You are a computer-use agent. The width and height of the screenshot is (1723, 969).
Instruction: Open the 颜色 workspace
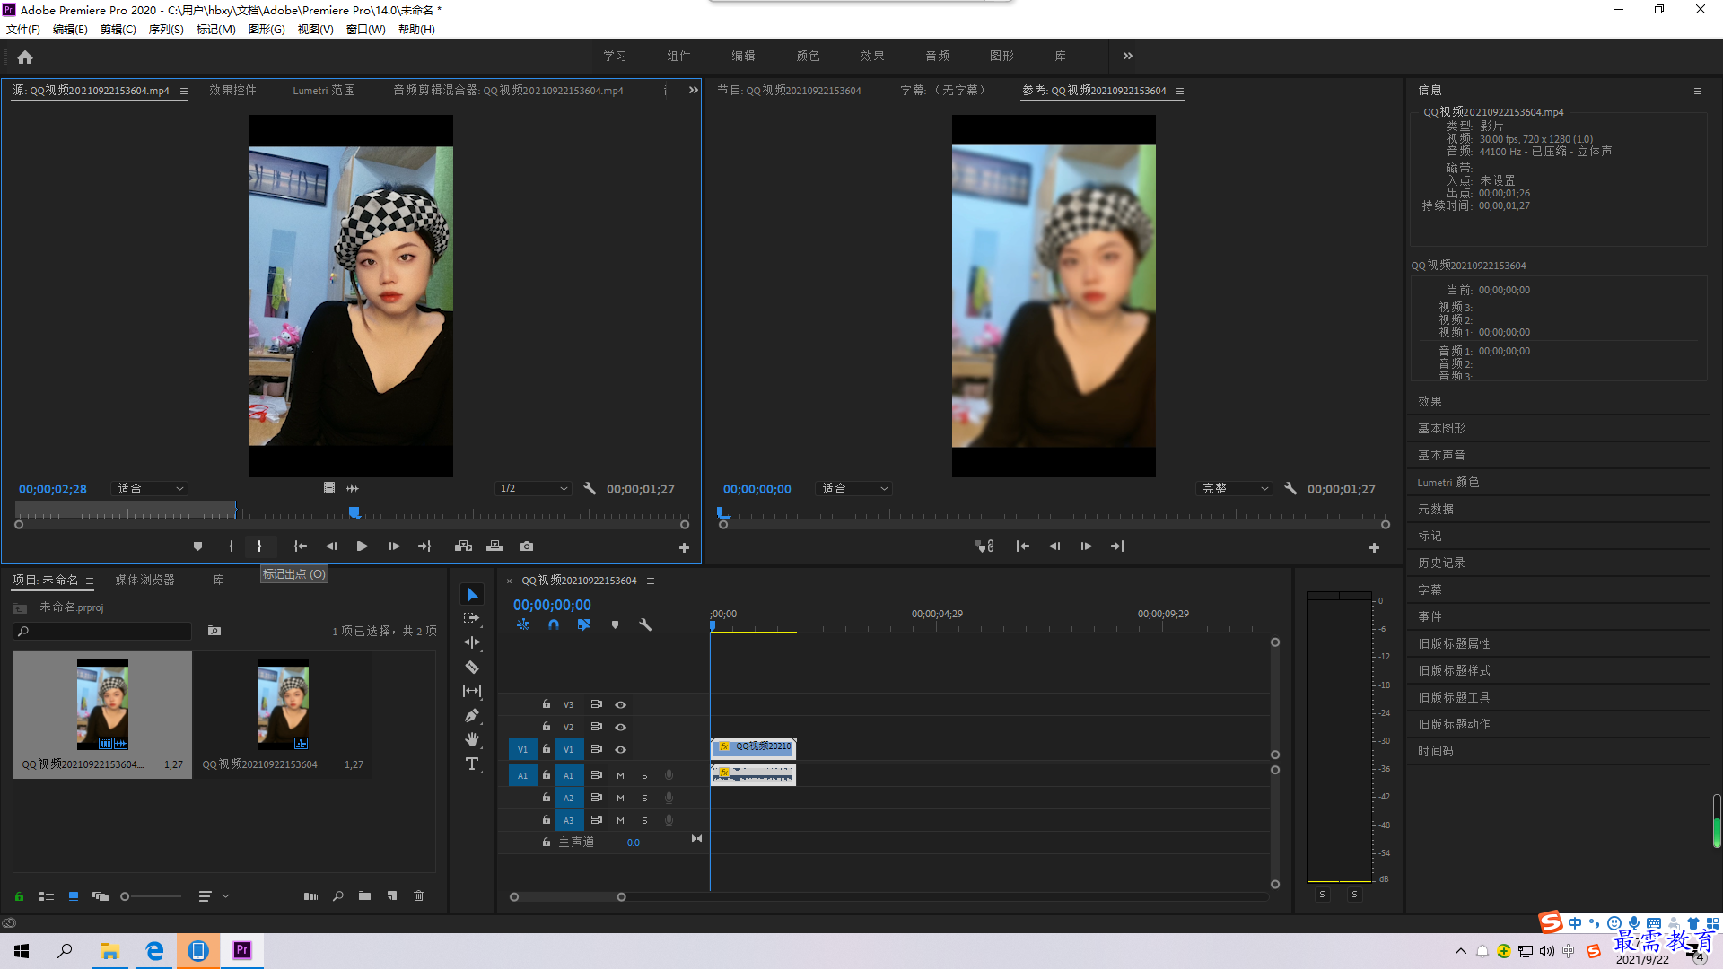pos(808,56)
